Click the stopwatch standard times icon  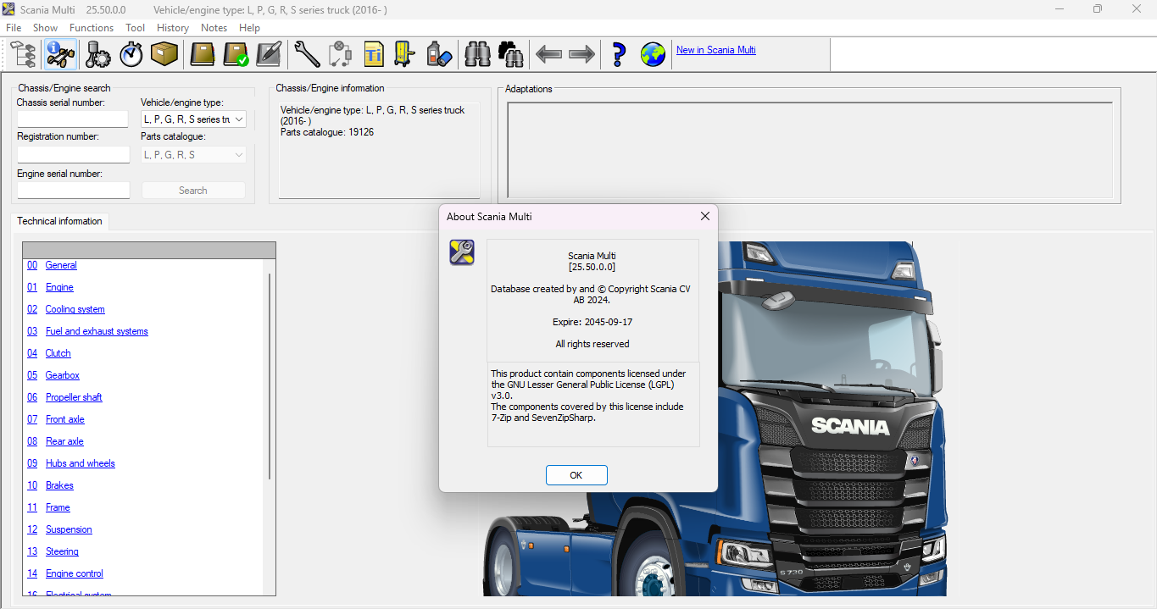click(131, 55)
